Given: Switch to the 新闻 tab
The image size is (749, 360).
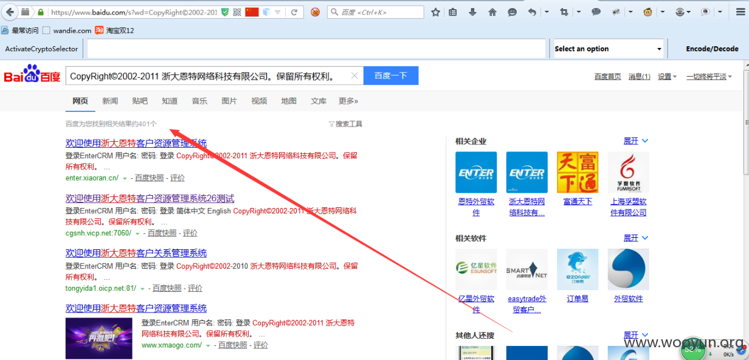Looking at the screenshot, I should tap(110, 101).
